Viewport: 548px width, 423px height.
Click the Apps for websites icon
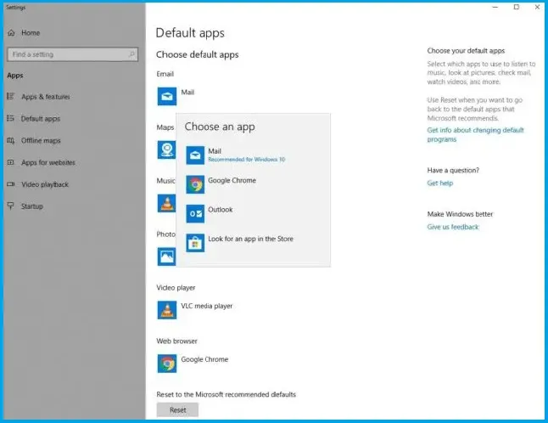[x=11, y=162]
